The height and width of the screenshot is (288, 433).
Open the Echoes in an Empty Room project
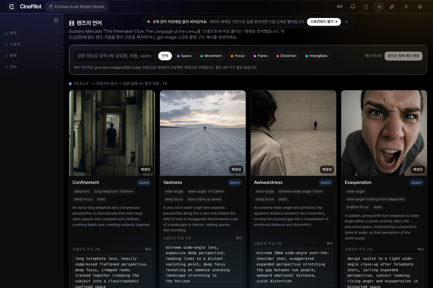77,7
